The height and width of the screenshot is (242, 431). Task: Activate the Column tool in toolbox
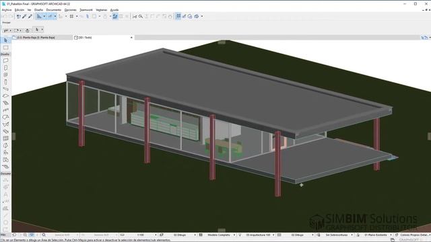[5, 82]
